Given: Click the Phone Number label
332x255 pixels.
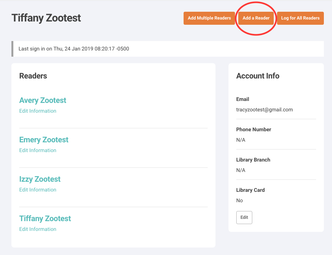Looking at the screenshot, I should click(x=254, y=129).
